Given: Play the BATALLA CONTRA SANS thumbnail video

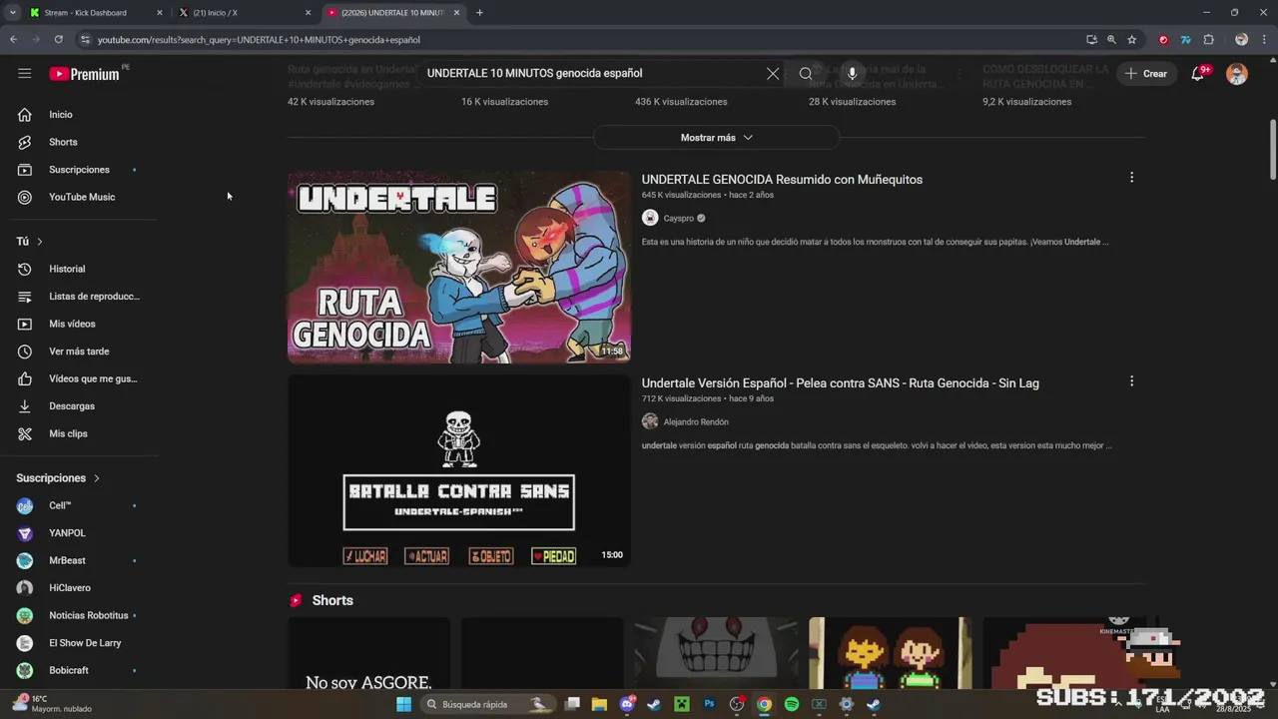Looking at the screenshot, I should point(459,470).
